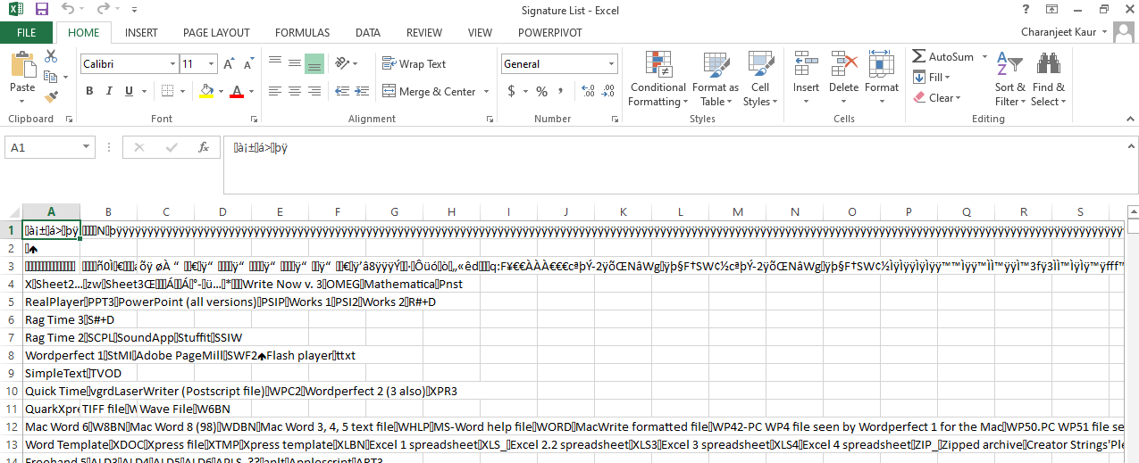
Task: Switch to the INSERT tab
Action: tap(141, 33)
